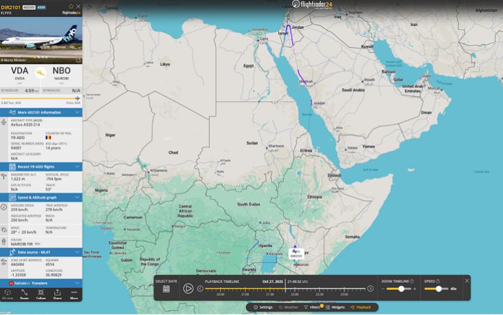Adjust the playback Speed slider handle
Image resolution: width=503 pixels, height=315 pixels.
(x=438, y=288)
